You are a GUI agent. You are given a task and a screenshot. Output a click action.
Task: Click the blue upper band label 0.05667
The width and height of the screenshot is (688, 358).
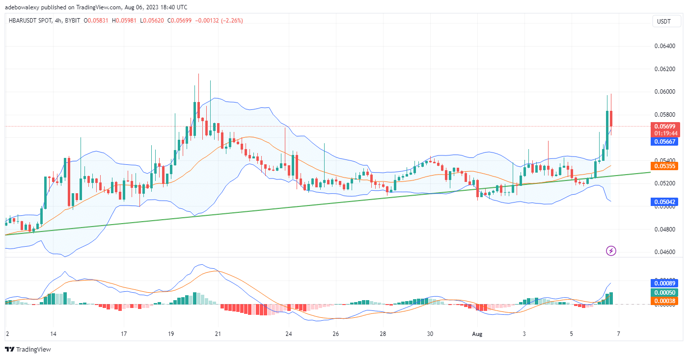coord(665,141)
